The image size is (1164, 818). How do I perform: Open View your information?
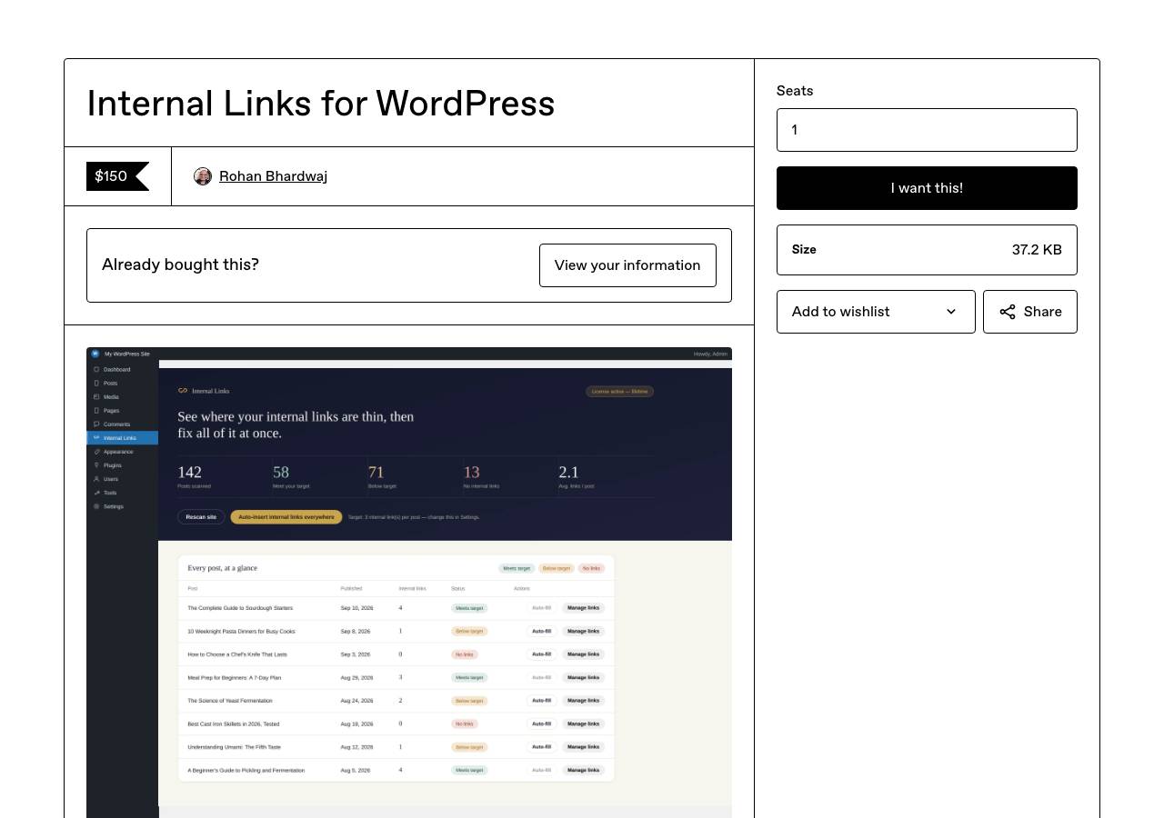pyautogui.click(x=627, y=265)
